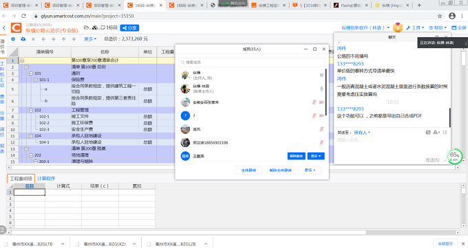
Task: Click the green 65% circular monitor widget
Action: [x=454, y=157]
